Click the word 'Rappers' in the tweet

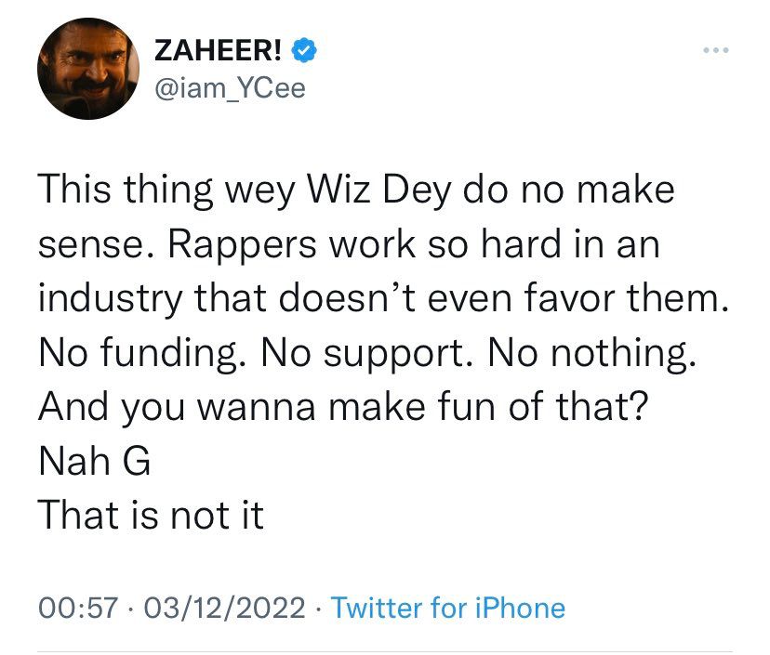(x=243, y=244)
